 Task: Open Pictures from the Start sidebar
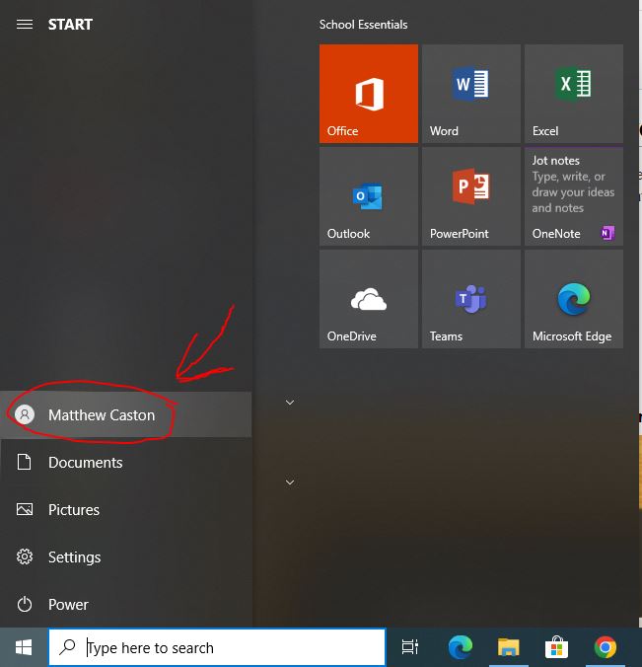point(126,509)
